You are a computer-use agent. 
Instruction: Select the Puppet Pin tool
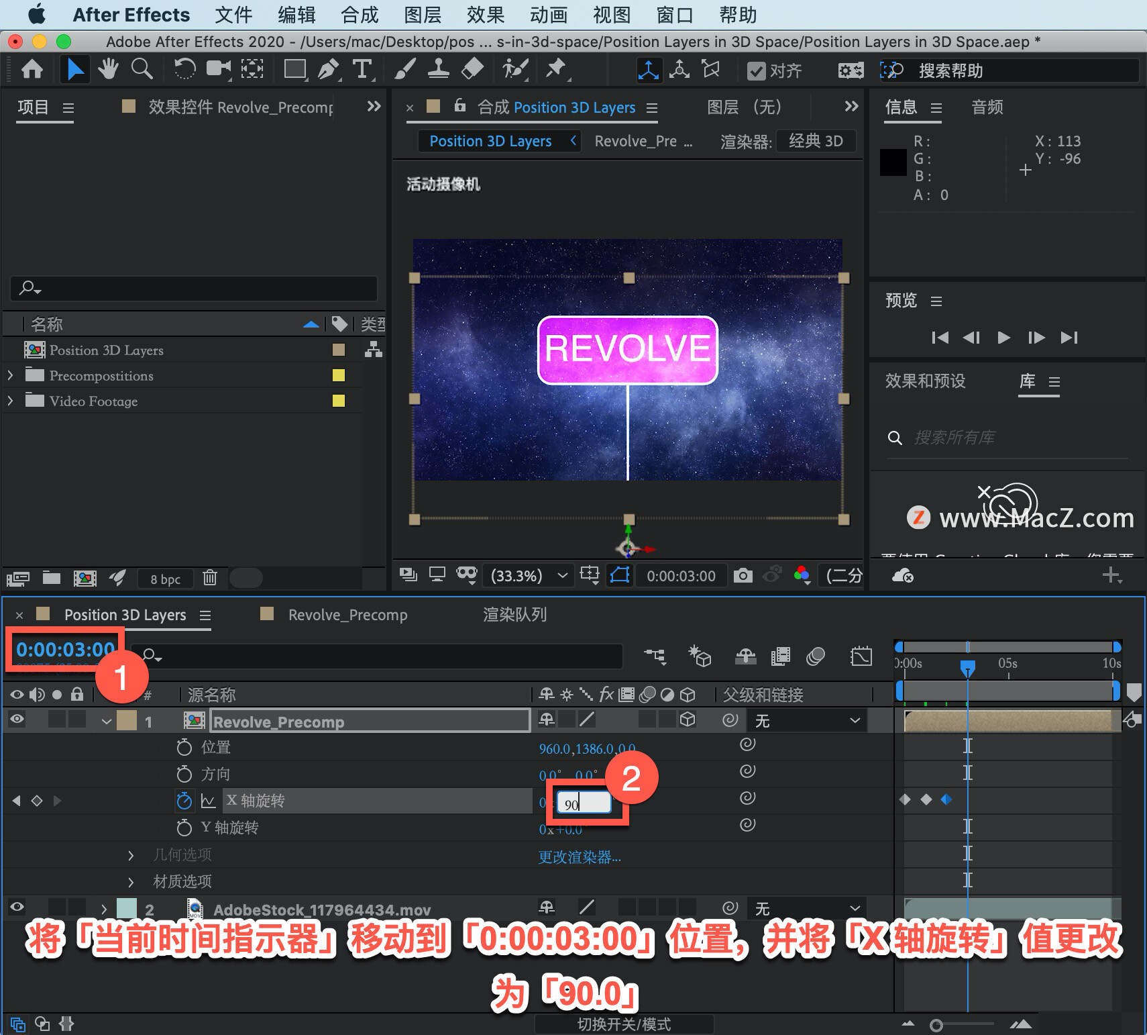tap(556, 69)
